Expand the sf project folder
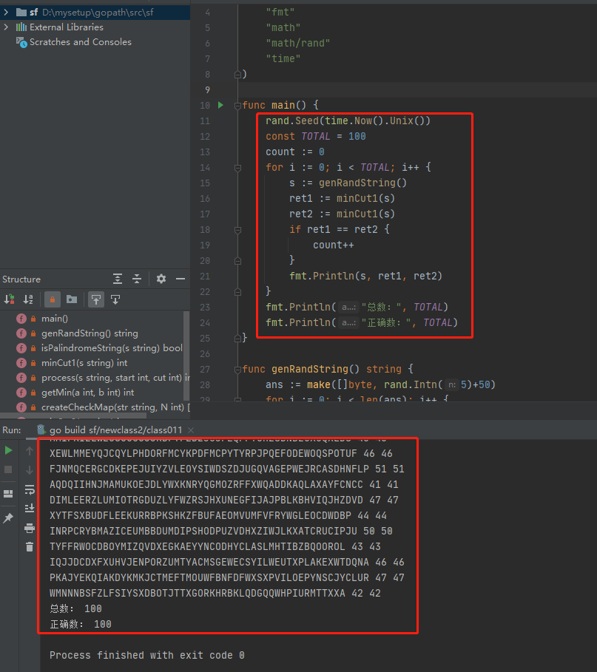Screen dimensions: 597x672 click(x=6, y=12)
